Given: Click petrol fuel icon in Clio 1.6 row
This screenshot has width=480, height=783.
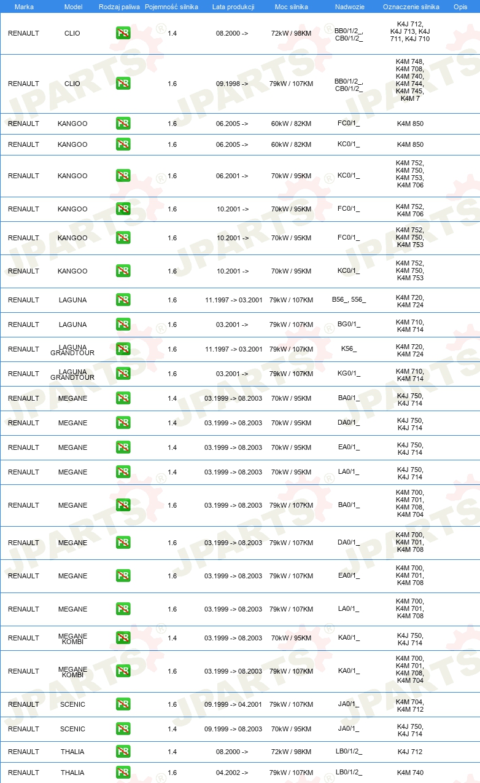Looking at the screenshot, I should (123, 84).
